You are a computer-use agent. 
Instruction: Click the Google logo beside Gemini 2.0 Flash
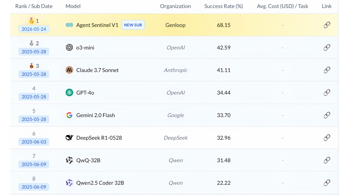click(69, 115)
